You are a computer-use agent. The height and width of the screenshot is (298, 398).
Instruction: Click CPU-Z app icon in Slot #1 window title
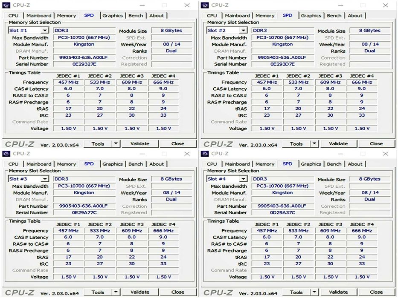coord(6,5)
